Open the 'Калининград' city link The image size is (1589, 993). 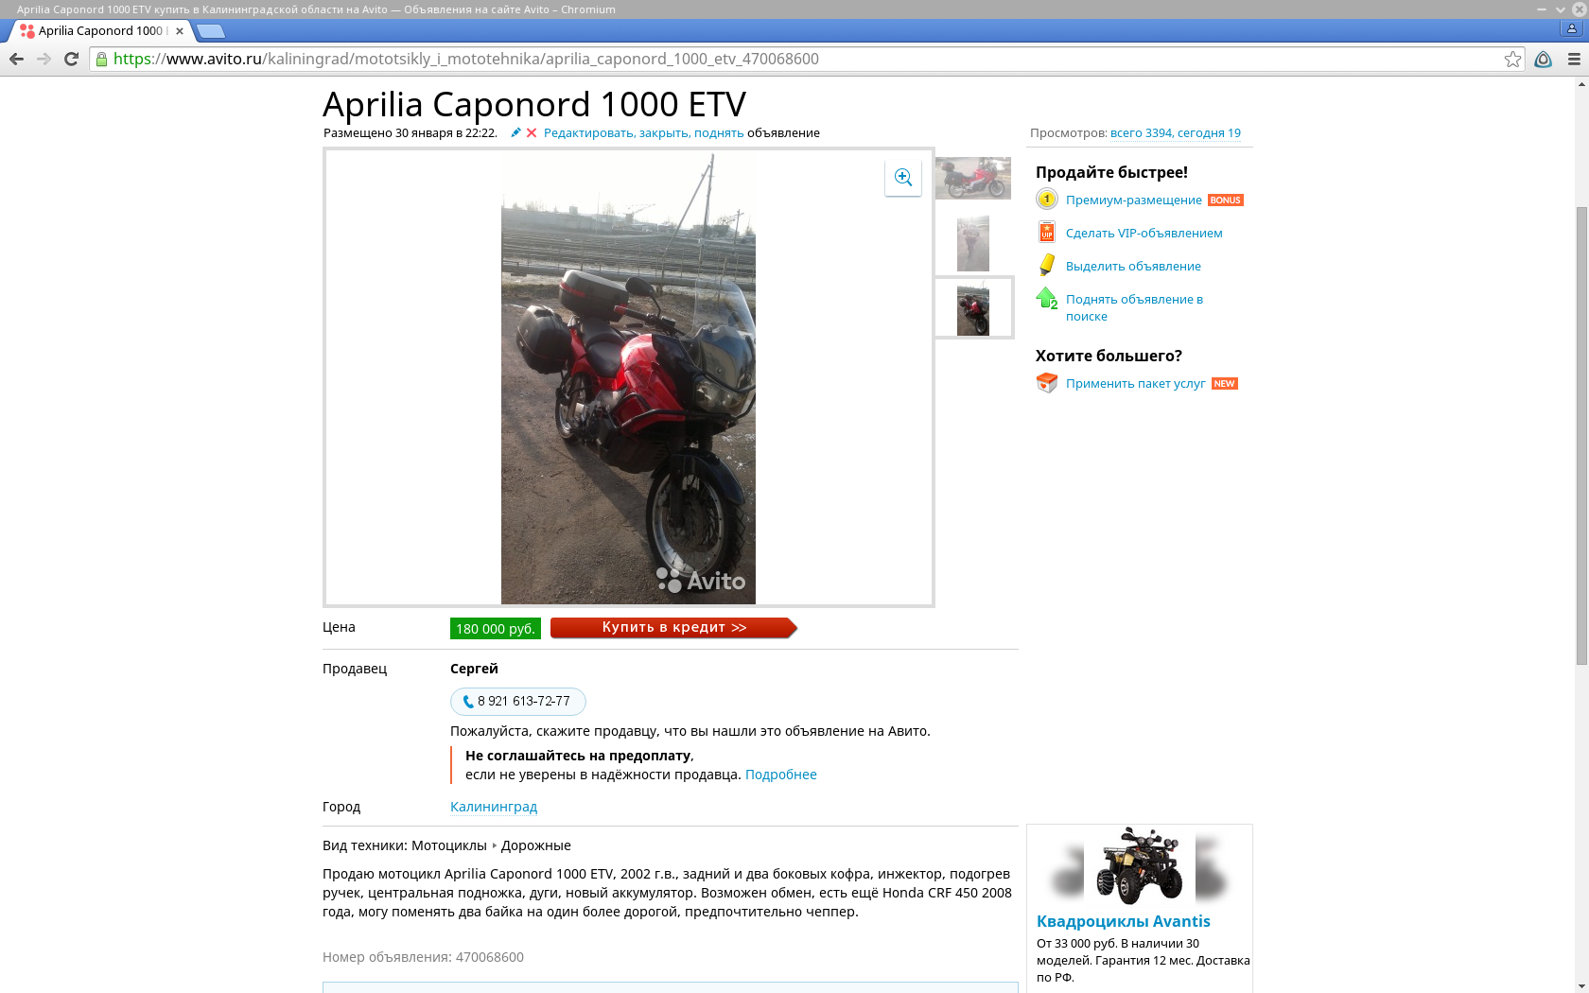[494, 807]
